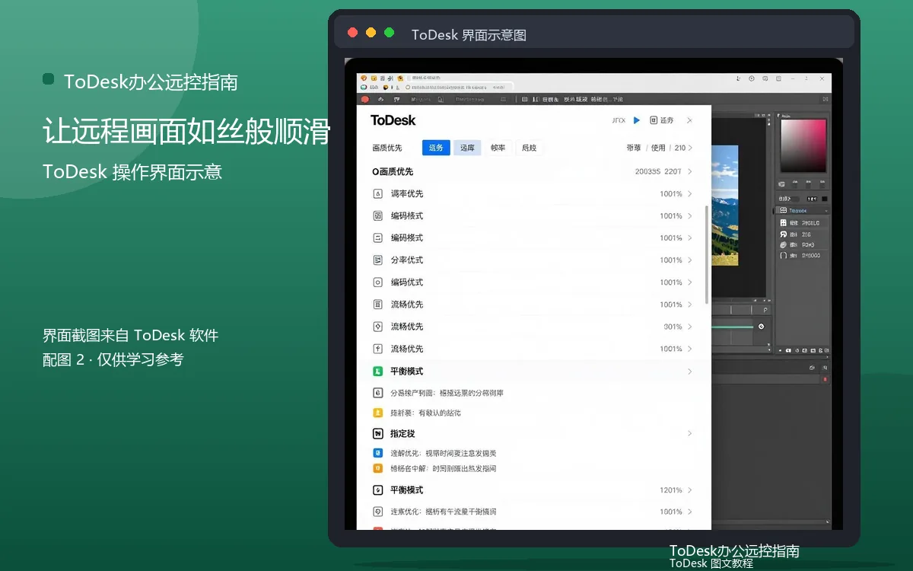Click the icon beside 平衡模式 1201%
Screen dimensions: 913x571
click(377, 490)
